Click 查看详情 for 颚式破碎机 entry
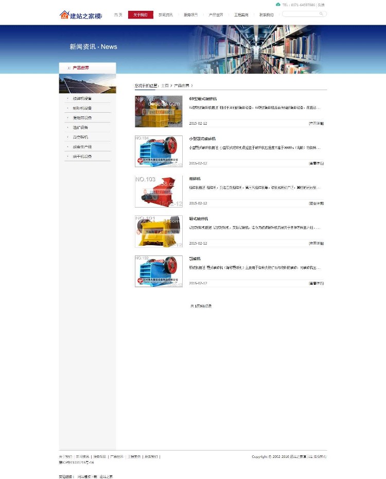 click(316, 244)
